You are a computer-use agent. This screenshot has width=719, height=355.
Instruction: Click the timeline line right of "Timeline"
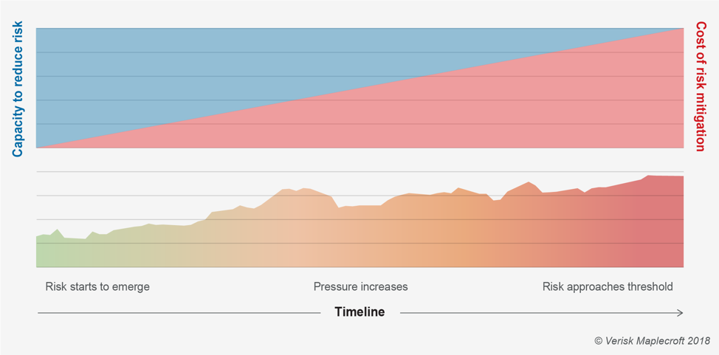539,313
